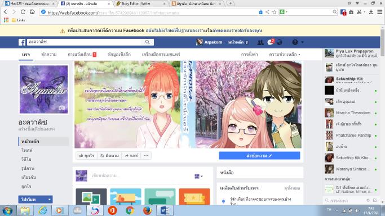Select รูปภาพ in left sidebar
The height and width of the screenshot is (216, 385).
pyautogui.click(x=28, y=168)
